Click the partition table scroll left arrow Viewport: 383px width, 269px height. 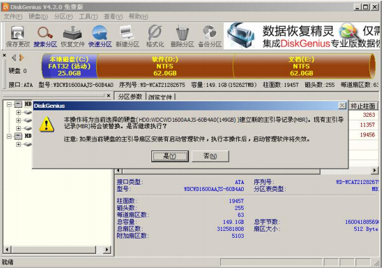tap(118, 171)
